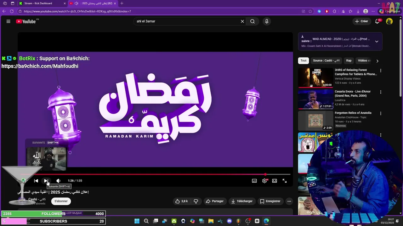Select the Vidéos filter chip

coord(364,61)
